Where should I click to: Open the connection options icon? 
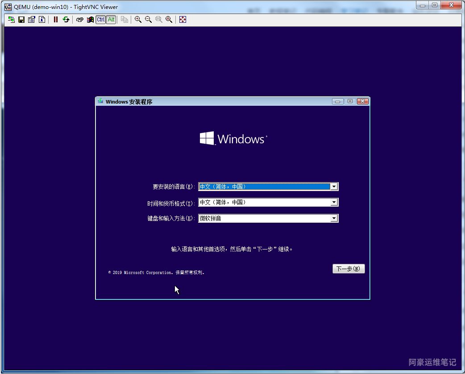31,20
